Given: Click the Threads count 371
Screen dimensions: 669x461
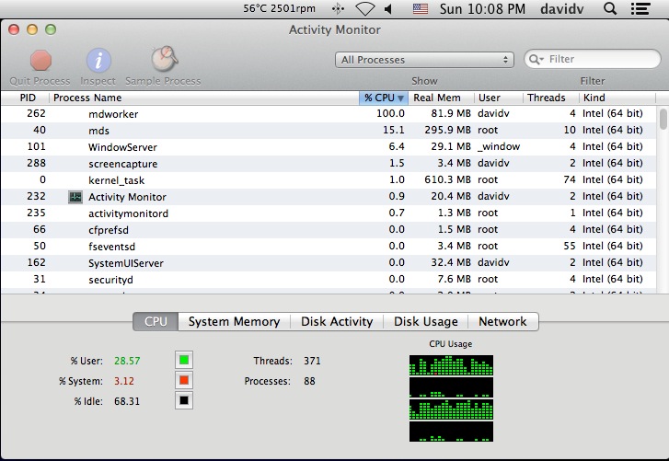Looking at the screenshot, I should tap(312, 361).
